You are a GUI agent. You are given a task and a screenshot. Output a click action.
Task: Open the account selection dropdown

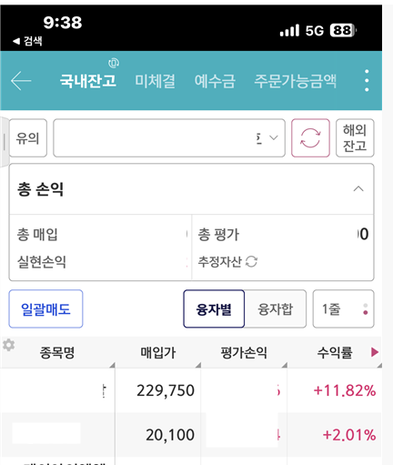(169, 138)
